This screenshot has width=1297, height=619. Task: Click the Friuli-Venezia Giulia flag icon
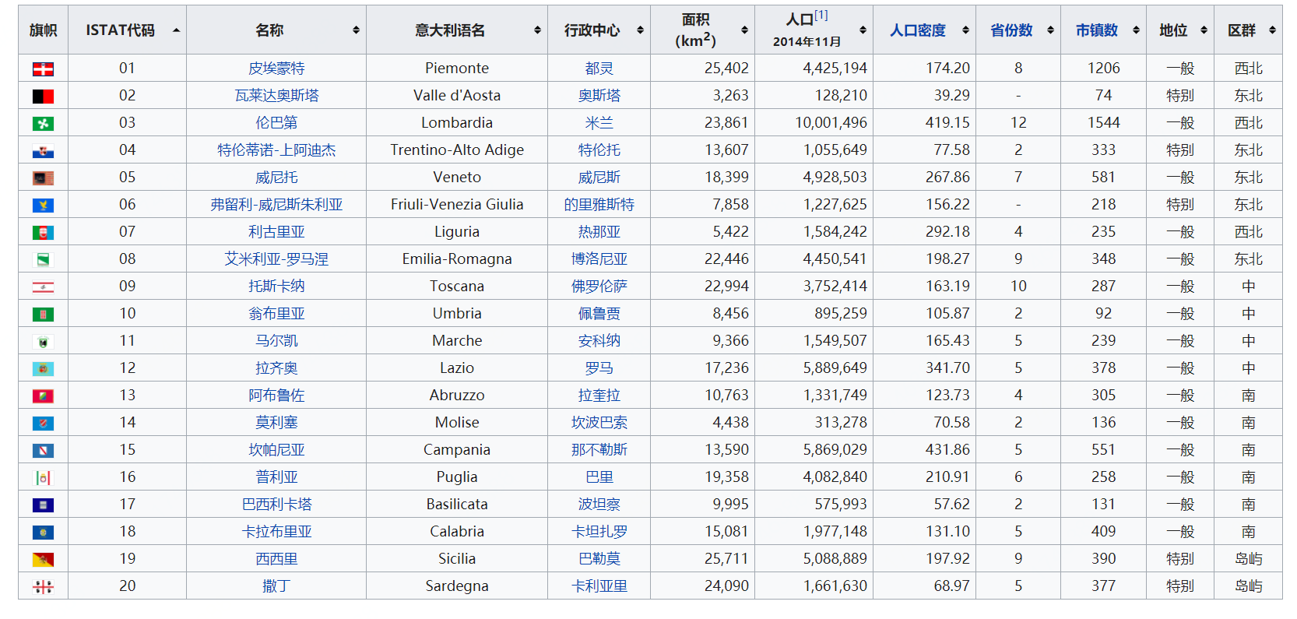(x=43, y=206)
